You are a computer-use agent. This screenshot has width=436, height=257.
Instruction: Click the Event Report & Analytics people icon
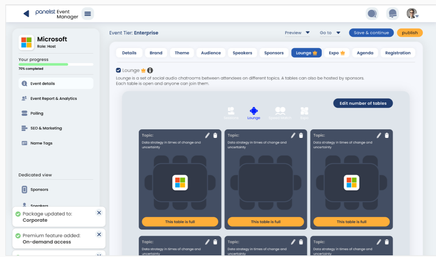[x=25, y=99]
